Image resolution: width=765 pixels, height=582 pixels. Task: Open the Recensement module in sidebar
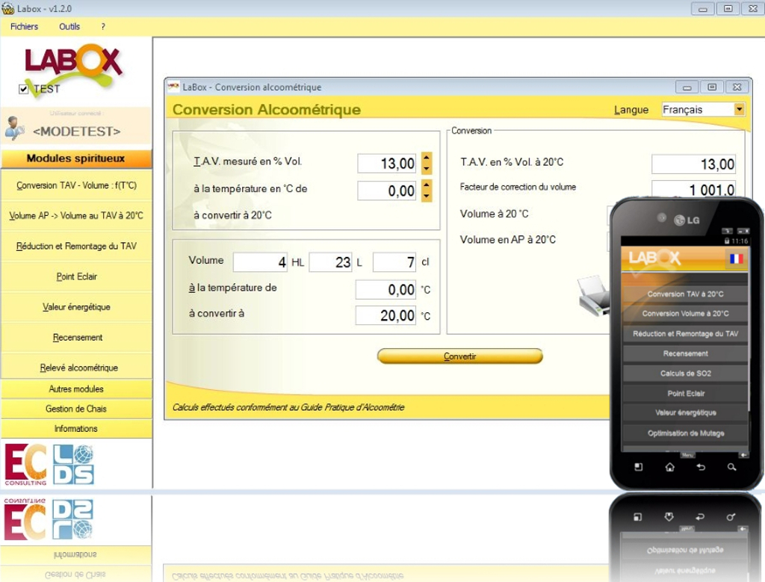coord(76,337)
